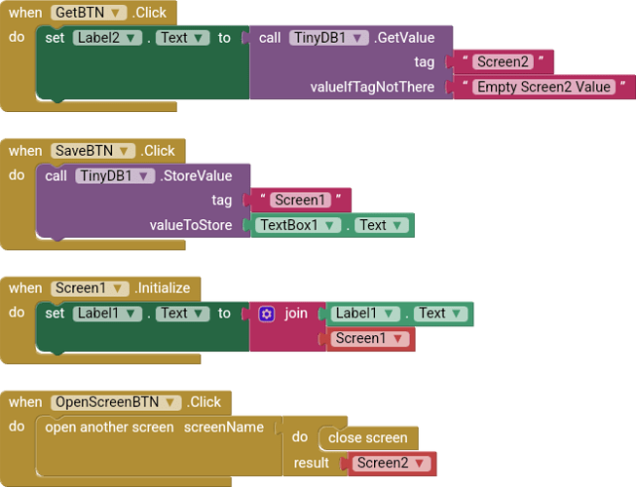Click tag label in StoreValue block
The height and width of the screenshot is (487, 636).
(x=221, y=201)
